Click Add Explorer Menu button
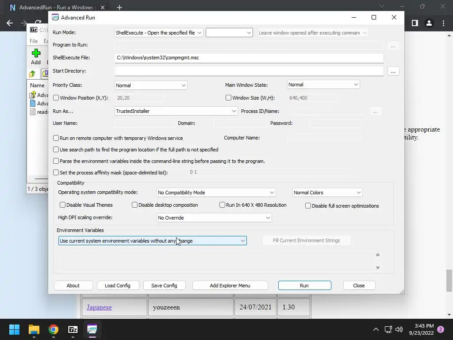 (230, 286)
